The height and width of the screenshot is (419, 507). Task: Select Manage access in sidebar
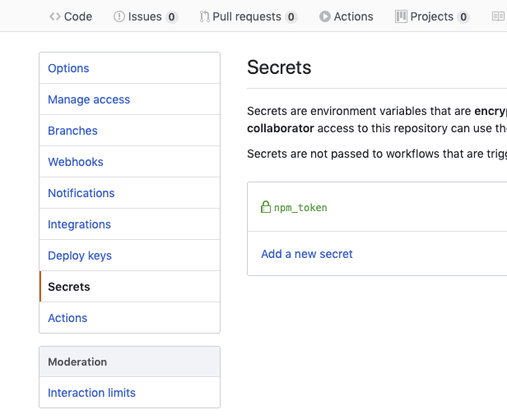89,99
